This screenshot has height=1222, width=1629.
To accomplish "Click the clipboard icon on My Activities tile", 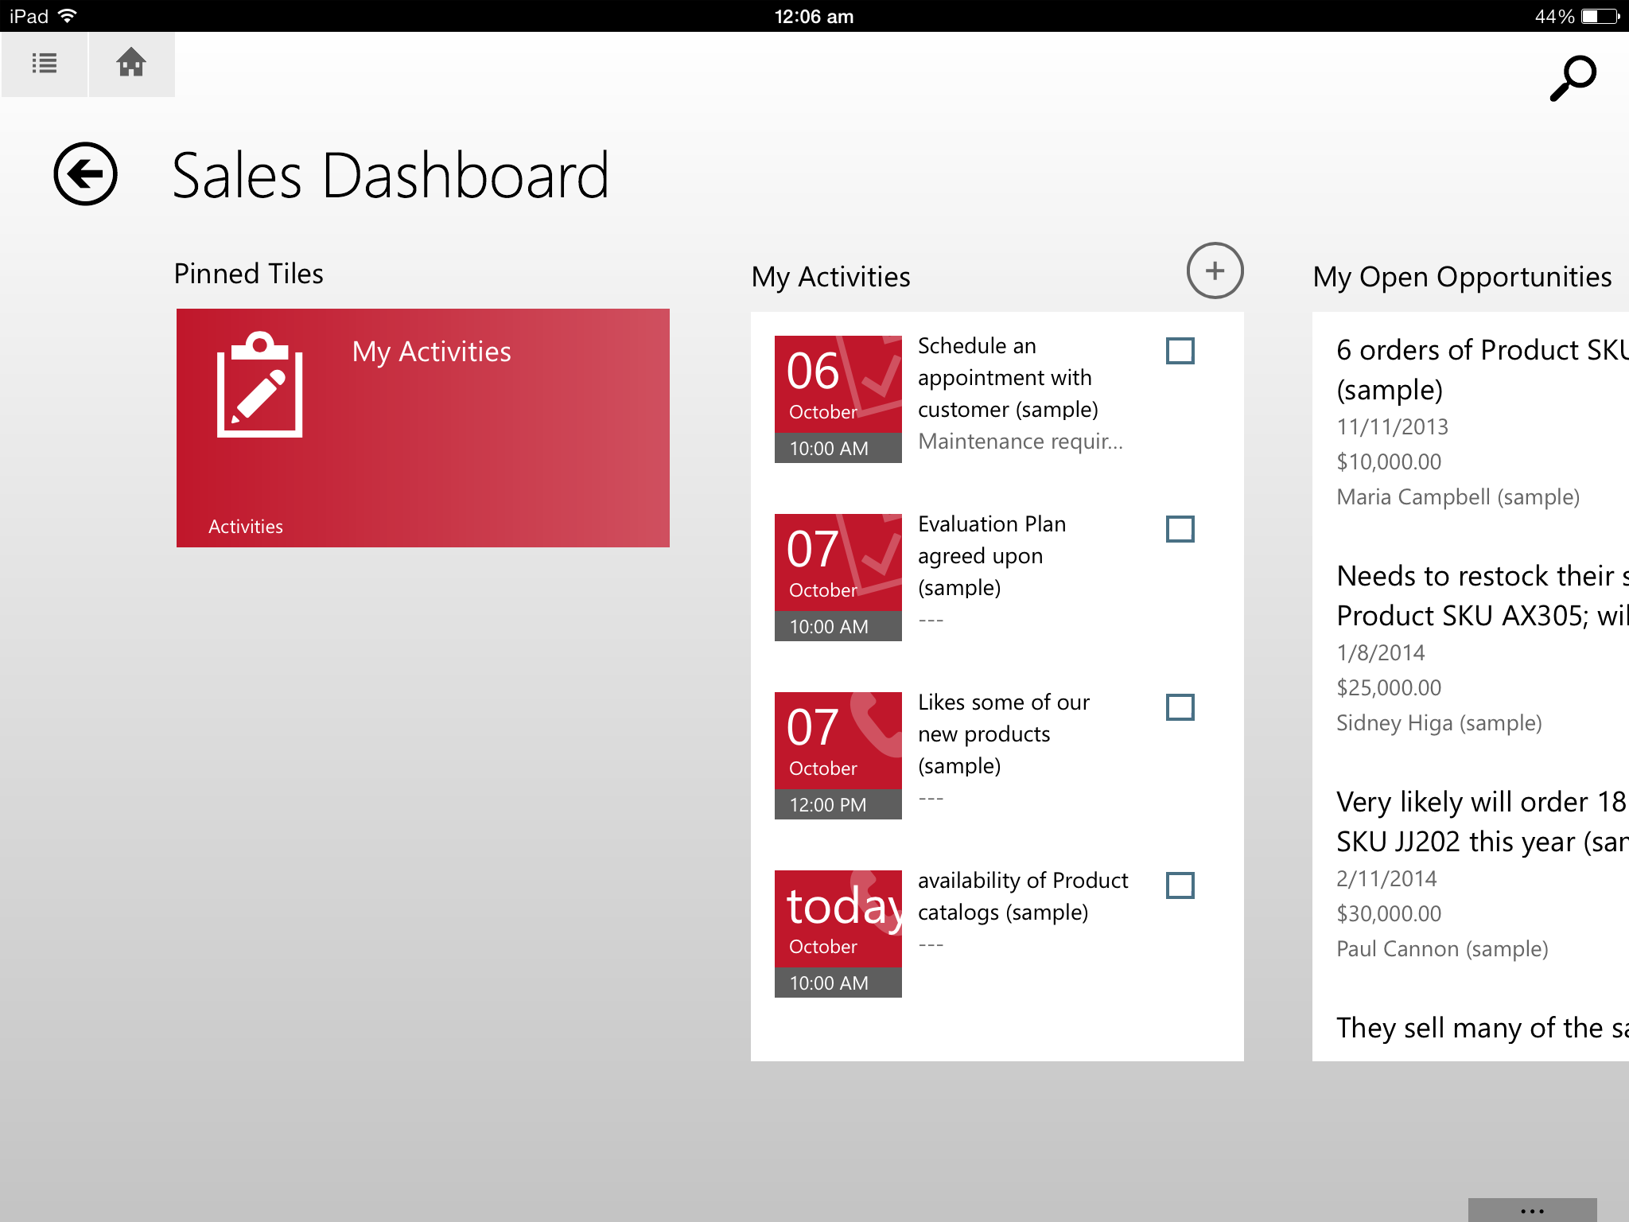I will point(259,385).
